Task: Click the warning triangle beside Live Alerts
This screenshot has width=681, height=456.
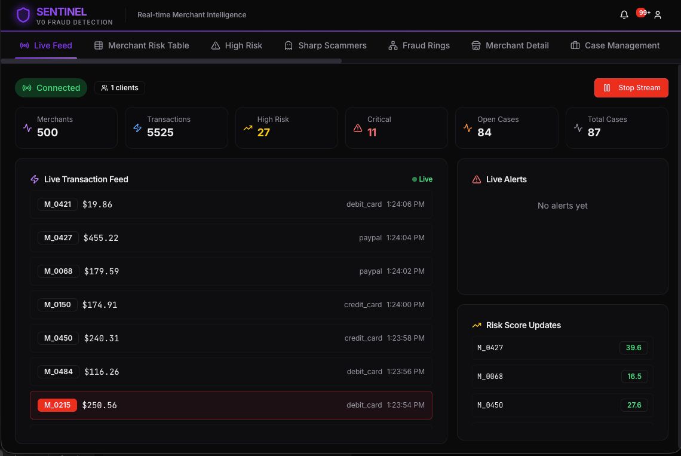Action: (x=477, y=179)
